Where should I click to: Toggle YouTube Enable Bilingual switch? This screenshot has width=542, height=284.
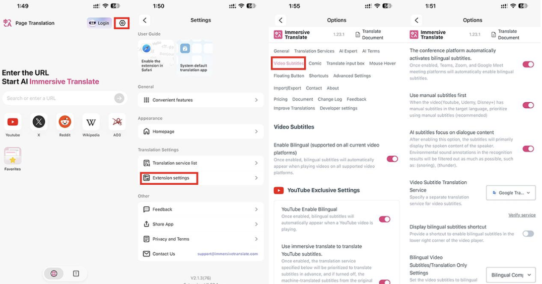384,220
